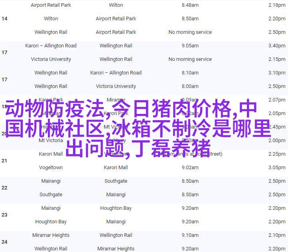
Task: Select the 2.18pm afternoon time
Action: [276, 5]
